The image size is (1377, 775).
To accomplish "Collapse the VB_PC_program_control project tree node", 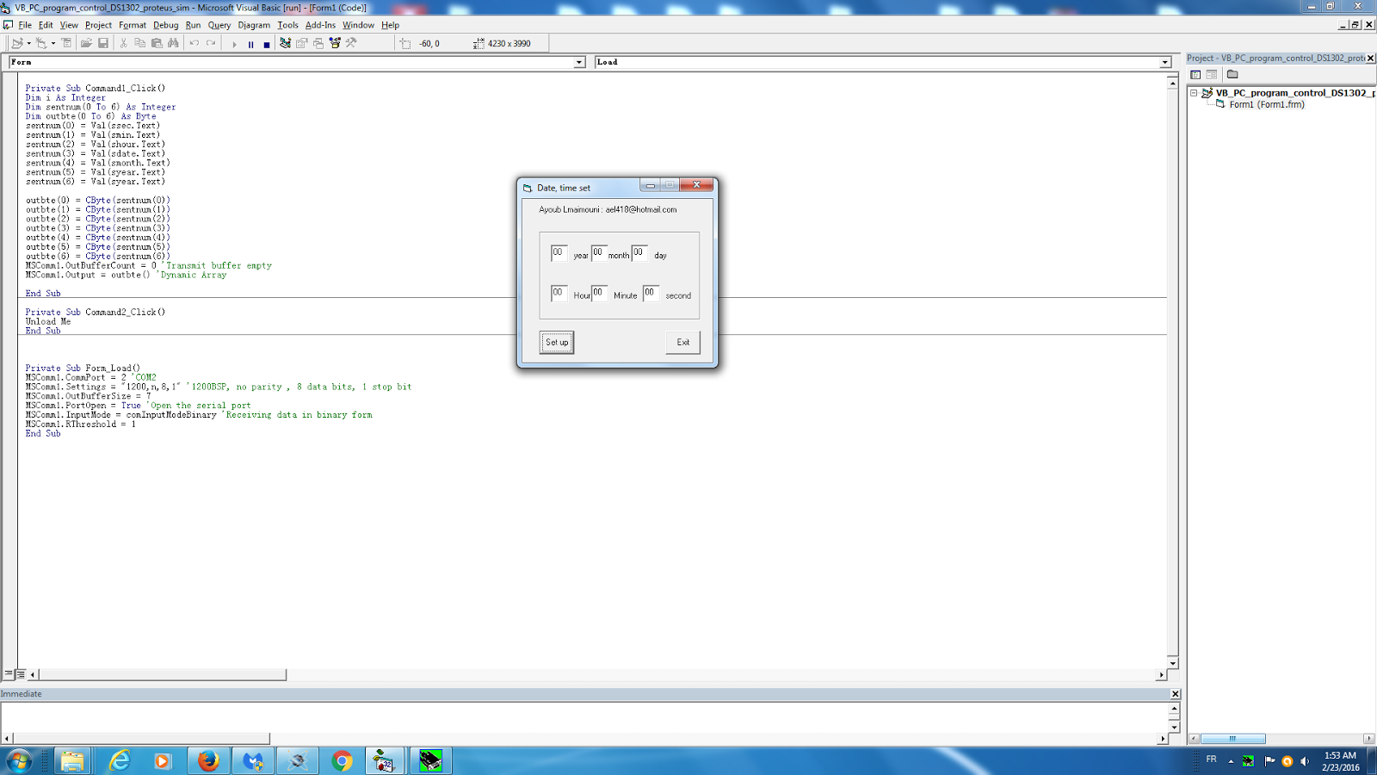I will pyautogui.click(x=1193, y=93).
